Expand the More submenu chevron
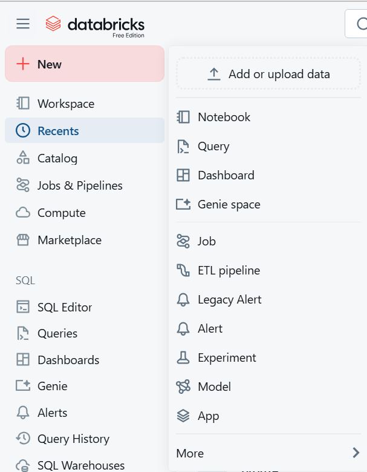This screenshot has height=472, width=367. point(356,453)
